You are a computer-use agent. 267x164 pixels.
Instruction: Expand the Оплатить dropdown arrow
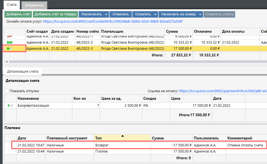pyautogui.click(x=155, y=14)
